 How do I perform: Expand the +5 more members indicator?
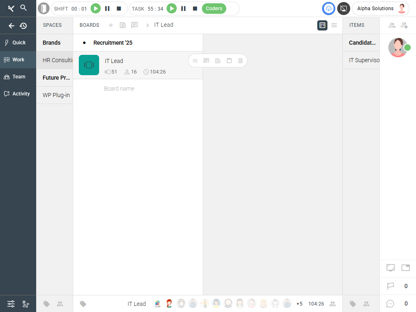click(x=299, y=304)
